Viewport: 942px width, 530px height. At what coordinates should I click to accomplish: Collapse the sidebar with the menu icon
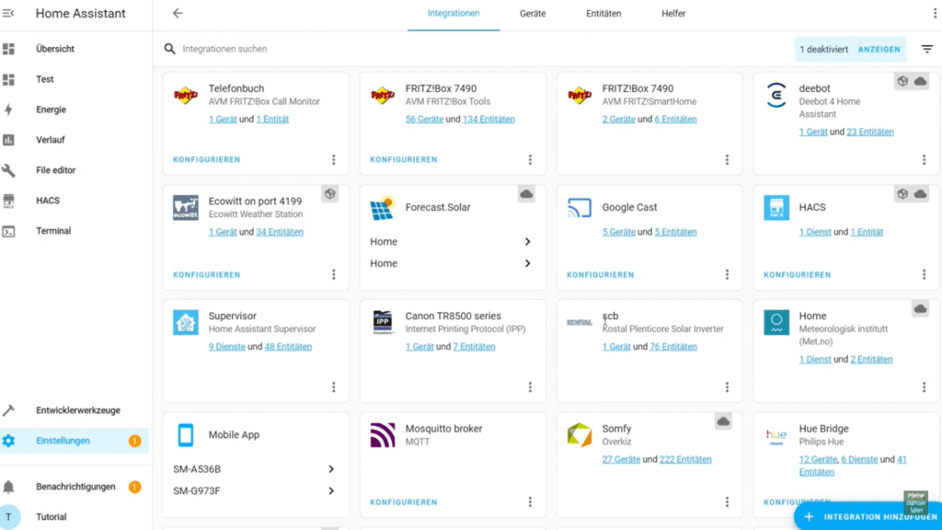tap(9, 14)
